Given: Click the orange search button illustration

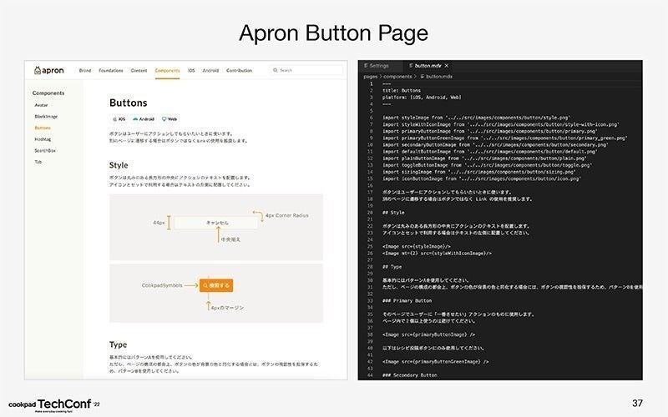Looking at the screenshot, I should [x=216, y=285].
